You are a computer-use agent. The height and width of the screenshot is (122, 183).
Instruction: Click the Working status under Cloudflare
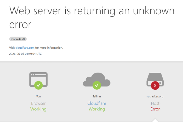coord(97,109)
